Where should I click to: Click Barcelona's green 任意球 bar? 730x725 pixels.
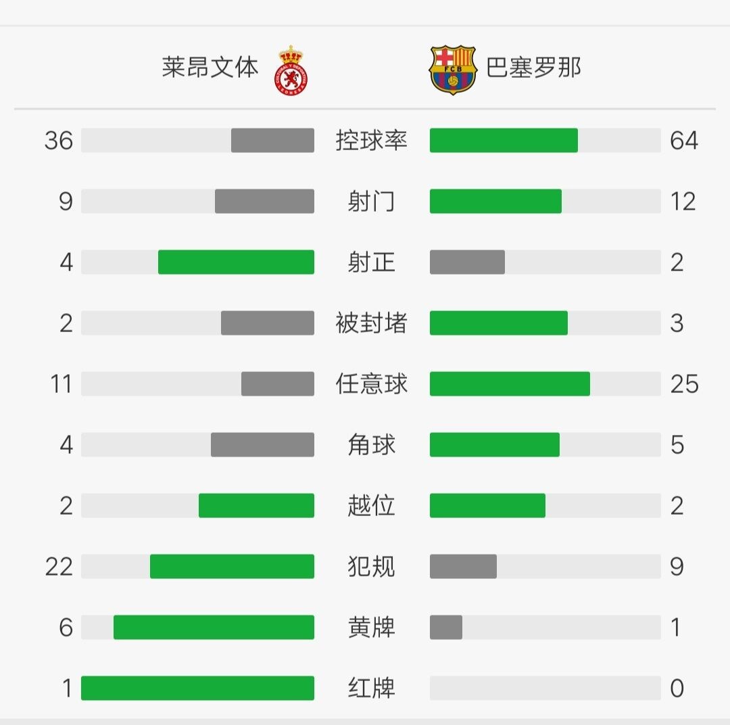click(x=510, y=384)
